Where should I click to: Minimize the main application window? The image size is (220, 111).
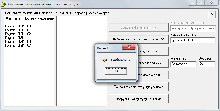[192, 3]
